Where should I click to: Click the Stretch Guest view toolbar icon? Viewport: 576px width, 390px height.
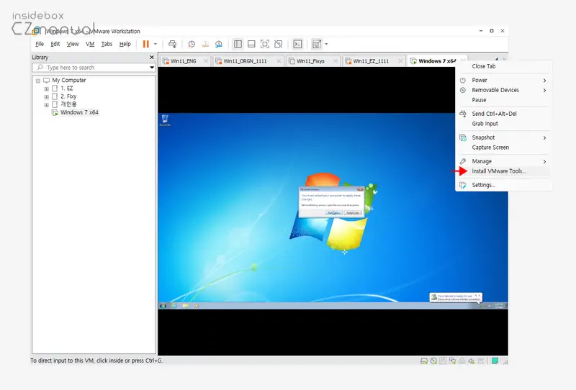pos(316,44)
